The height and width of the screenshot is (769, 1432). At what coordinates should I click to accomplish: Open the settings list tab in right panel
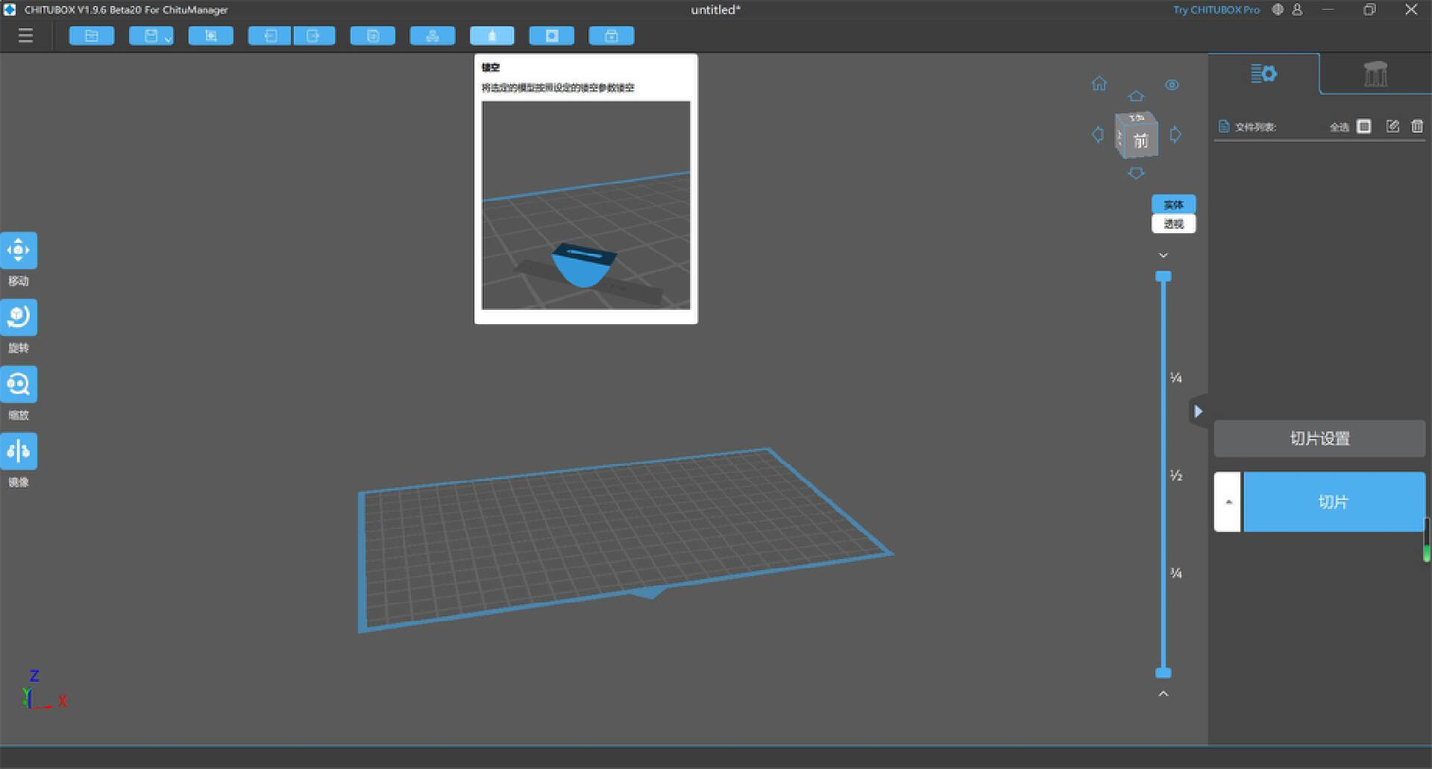coord(1263,74)
